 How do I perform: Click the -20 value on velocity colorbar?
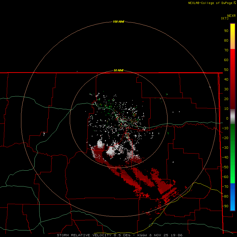(x=225, y=138)
